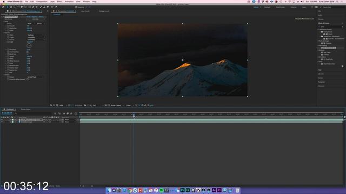Screen dimensions: 346x194
Task: Select the Pen tool
Action: coord(33,7)
